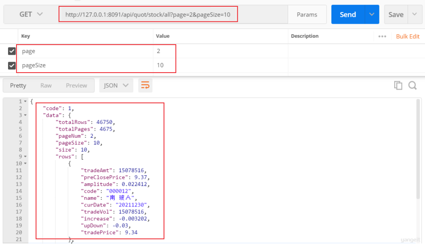Click the Key column header
The image size is (425, 247).
click(x=26, y=36)
